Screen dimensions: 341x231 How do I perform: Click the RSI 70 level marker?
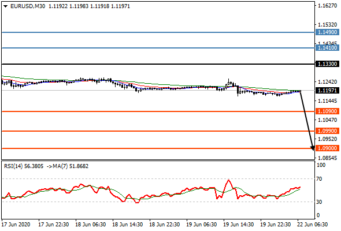[319, 179]
